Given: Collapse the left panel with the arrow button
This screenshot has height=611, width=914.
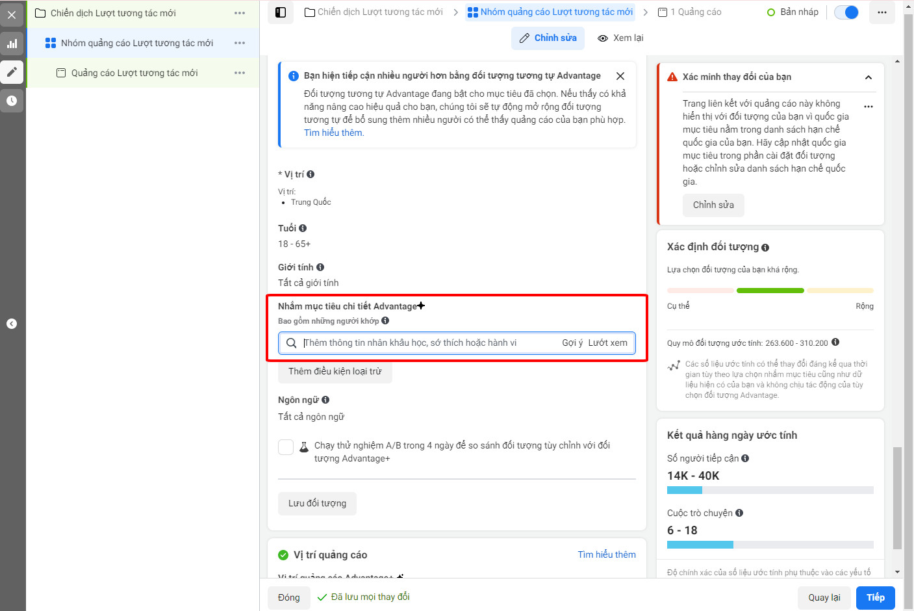Looking at the screenshot, I should (x=12, y=324).
